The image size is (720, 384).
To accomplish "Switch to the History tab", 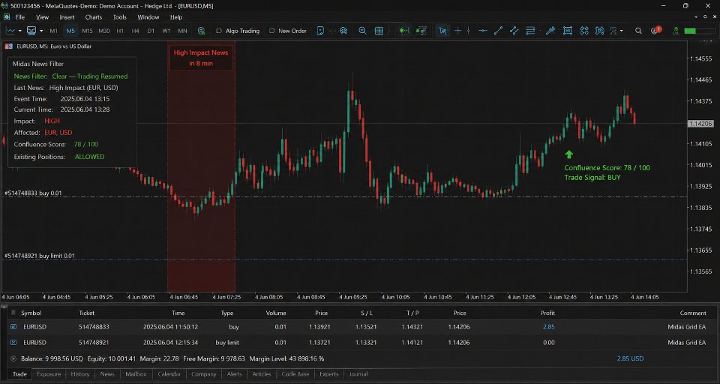I will click(x=80, y=374).
